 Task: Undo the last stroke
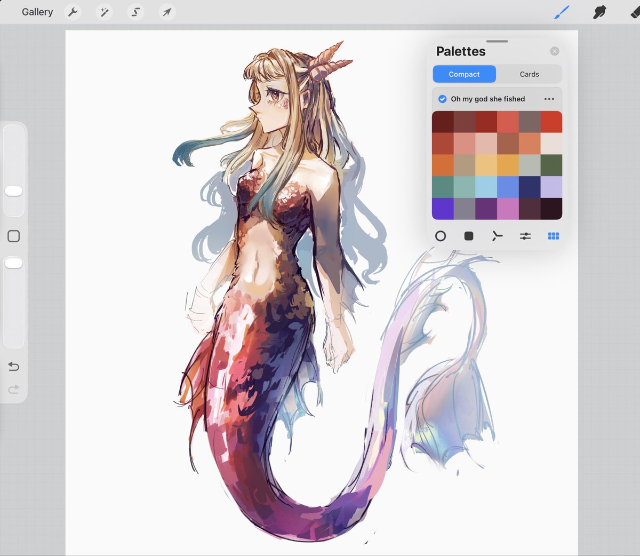(x=14, y=367)
